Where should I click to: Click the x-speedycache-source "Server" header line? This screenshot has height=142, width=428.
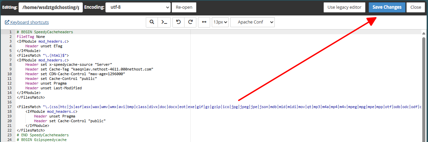point(69,65)
